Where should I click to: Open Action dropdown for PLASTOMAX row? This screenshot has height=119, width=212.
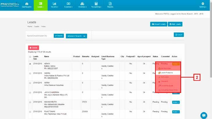coord(176,112)
